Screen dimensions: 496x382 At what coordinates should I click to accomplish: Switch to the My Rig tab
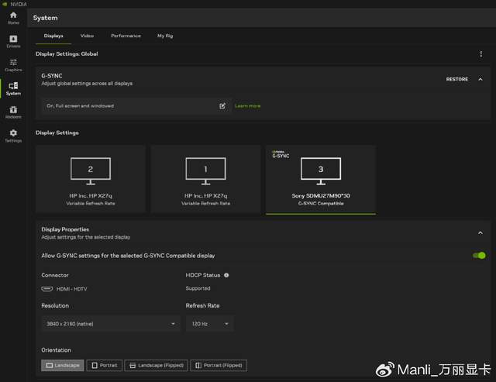pos(165,36)
